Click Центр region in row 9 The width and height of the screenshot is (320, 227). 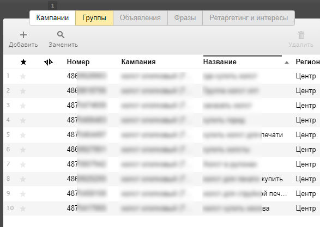pyautogui.click(x=306, y=194)
